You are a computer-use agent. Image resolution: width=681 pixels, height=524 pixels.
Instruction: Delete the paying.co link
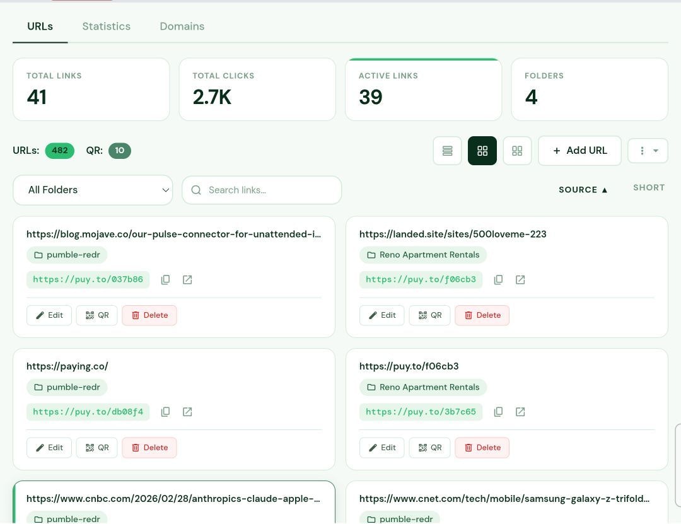point(149,448)
